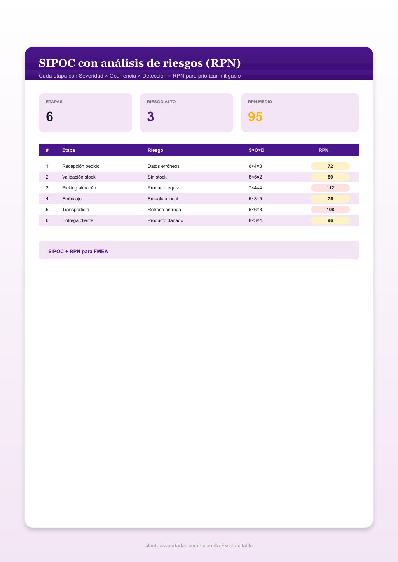Click the 'Producto dañado' risk cell
Screen dimensions: 398x562
[166, 220]
